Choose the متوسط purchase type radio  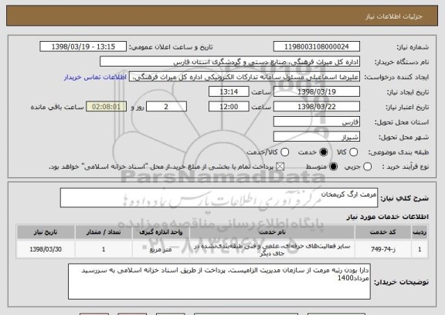(x=333, y=167)
